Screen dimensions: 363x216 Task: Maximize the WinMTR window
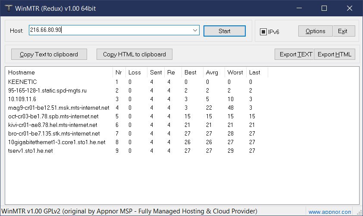324,8
